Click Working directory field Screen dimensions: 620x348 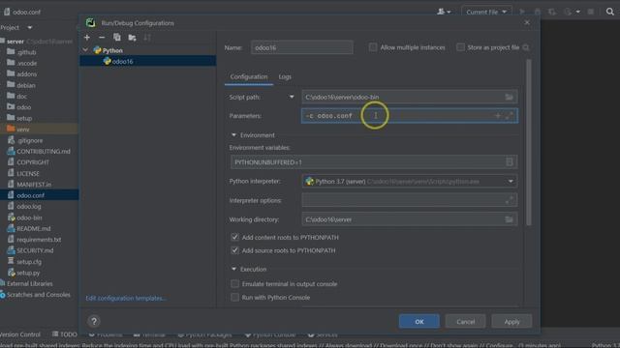click(410, 219)
